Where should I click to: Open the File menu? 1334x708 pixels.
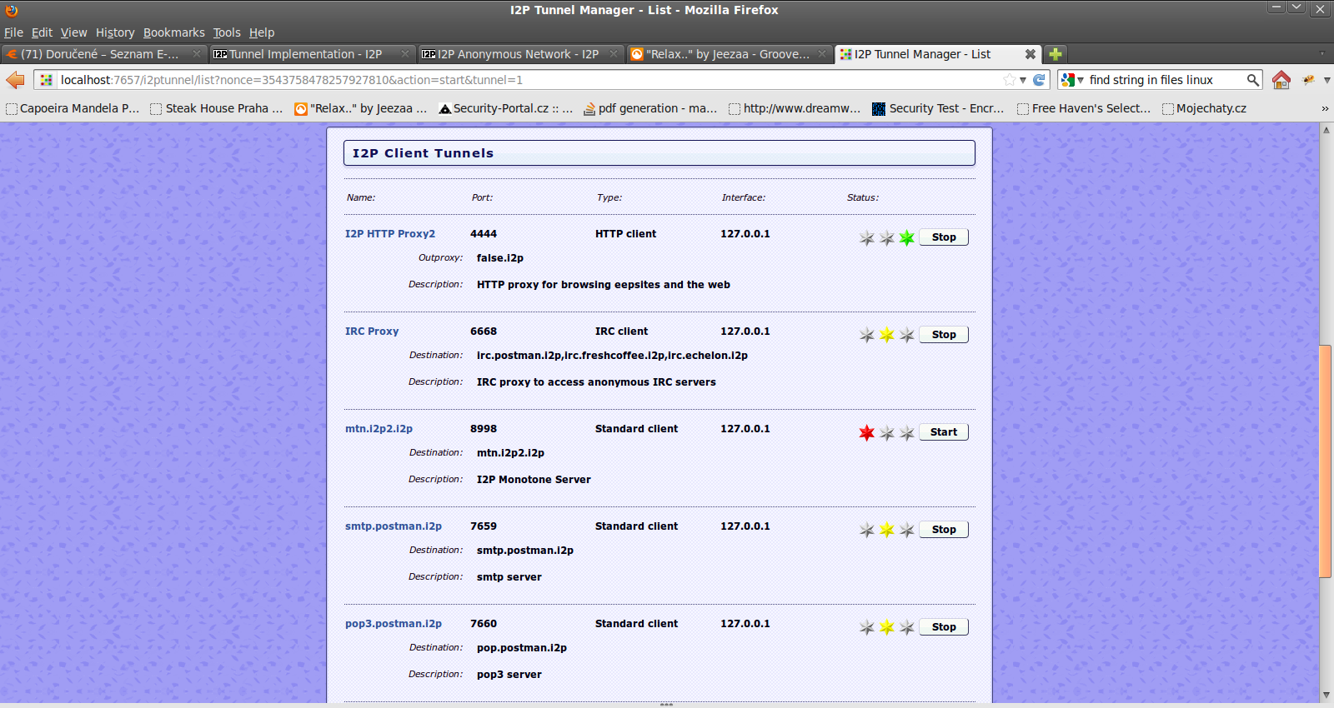coord(13,32)
